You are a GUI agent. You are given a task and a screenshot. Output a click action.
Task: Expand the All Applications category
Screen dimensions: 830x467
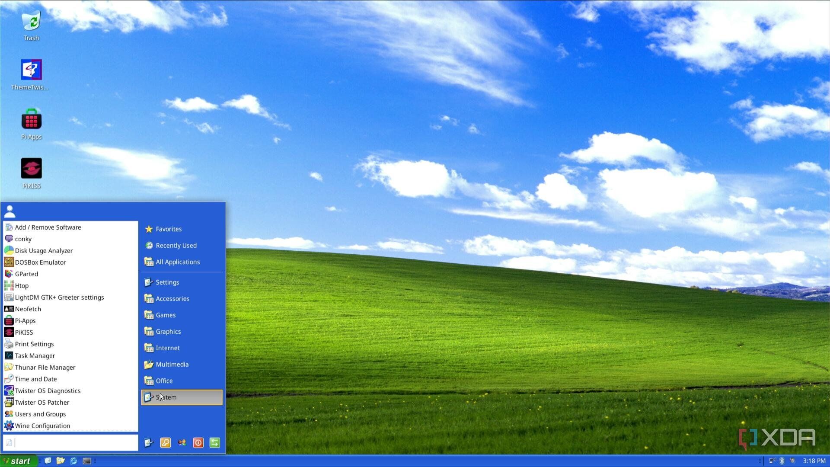177,262
